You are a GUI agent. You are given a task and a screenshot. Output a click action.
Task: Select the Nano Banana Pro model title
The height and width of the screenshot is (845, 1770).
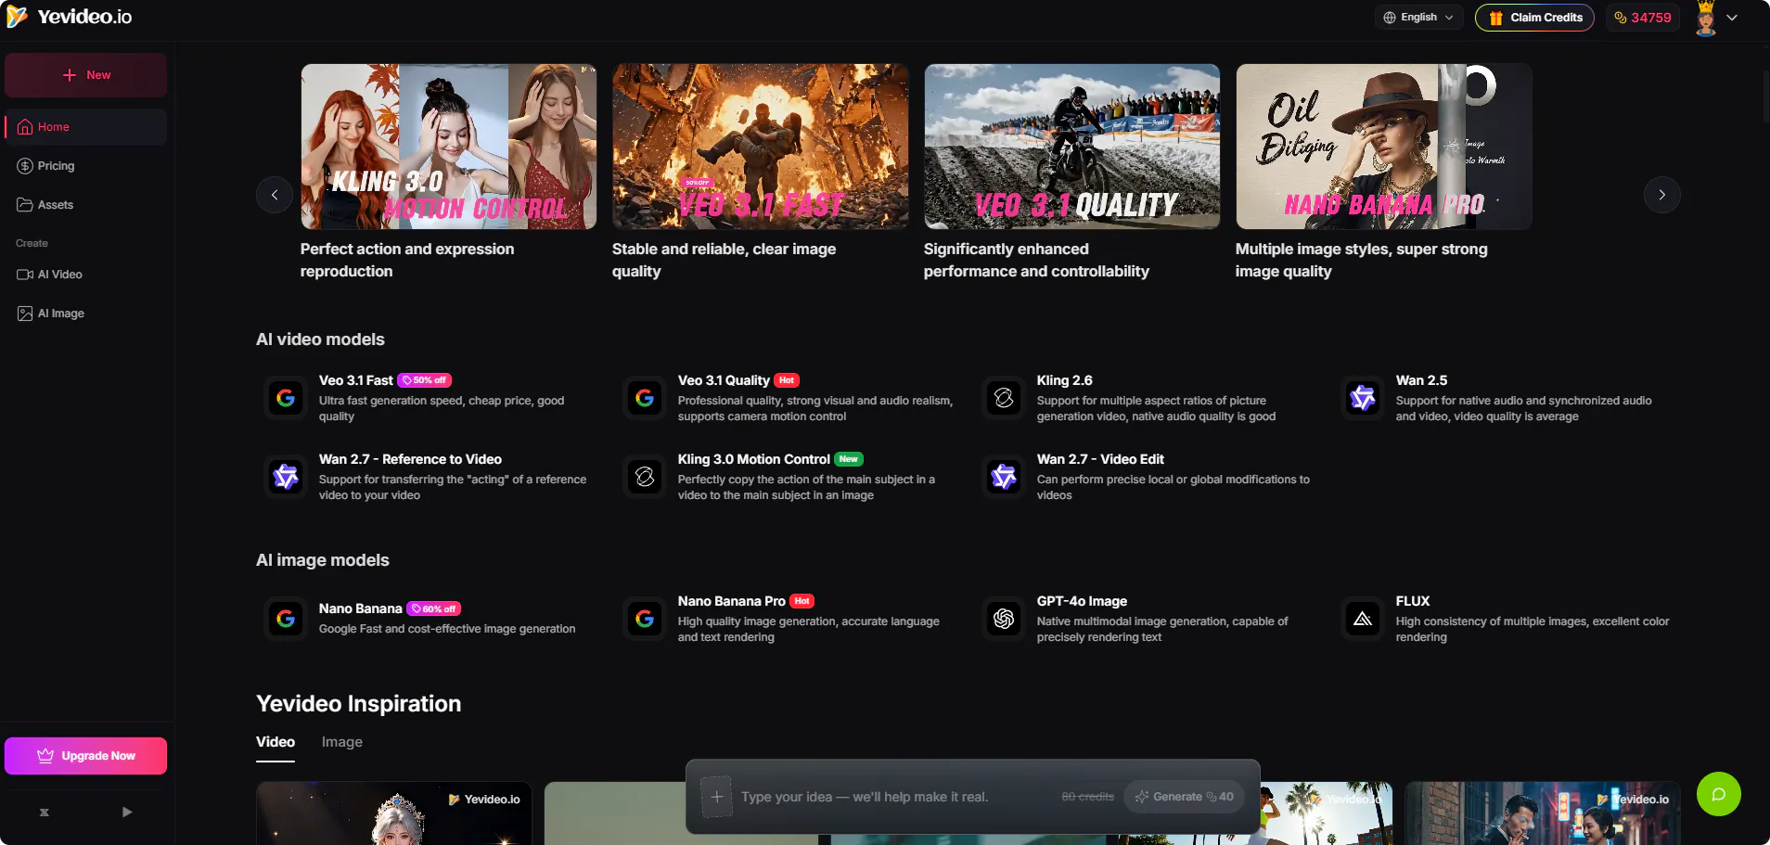click(732, 601)
